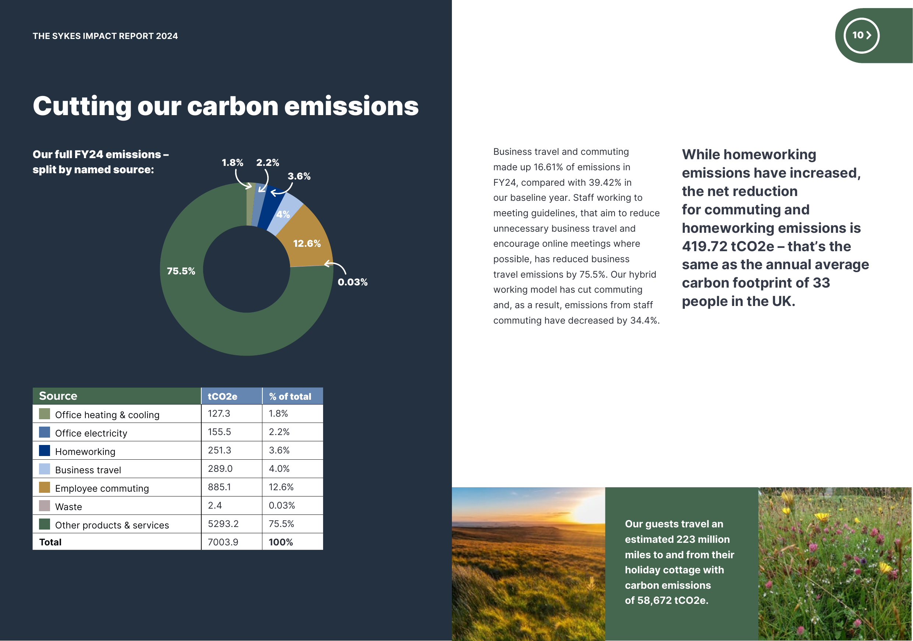This screenshot has height=641, width=913.
Task: Select the 885.1 table cell
Action: pyautogui.click(x=232, y=487)
